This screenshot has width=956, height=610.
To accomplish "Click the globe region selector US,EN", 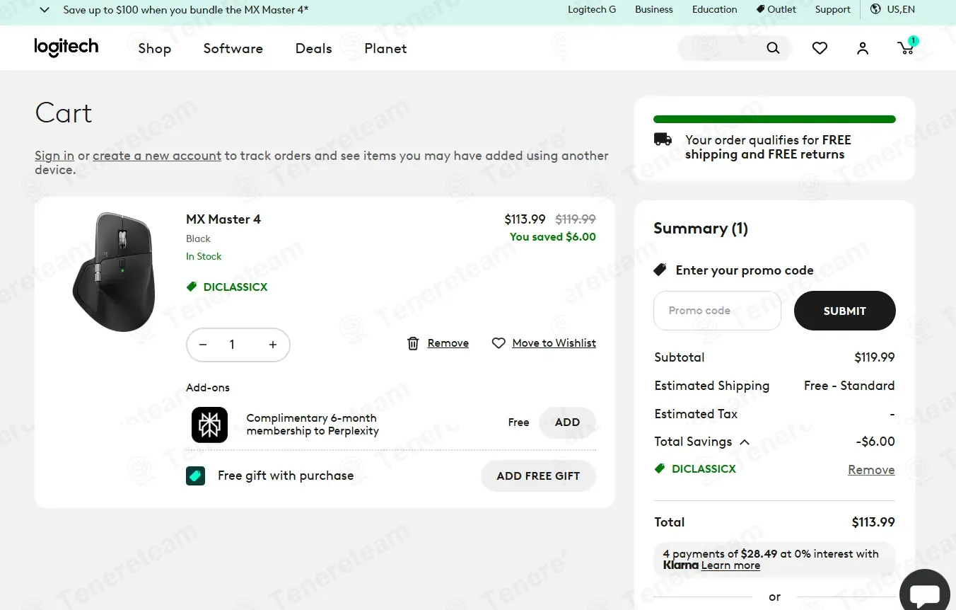I will tap(892, 9).
